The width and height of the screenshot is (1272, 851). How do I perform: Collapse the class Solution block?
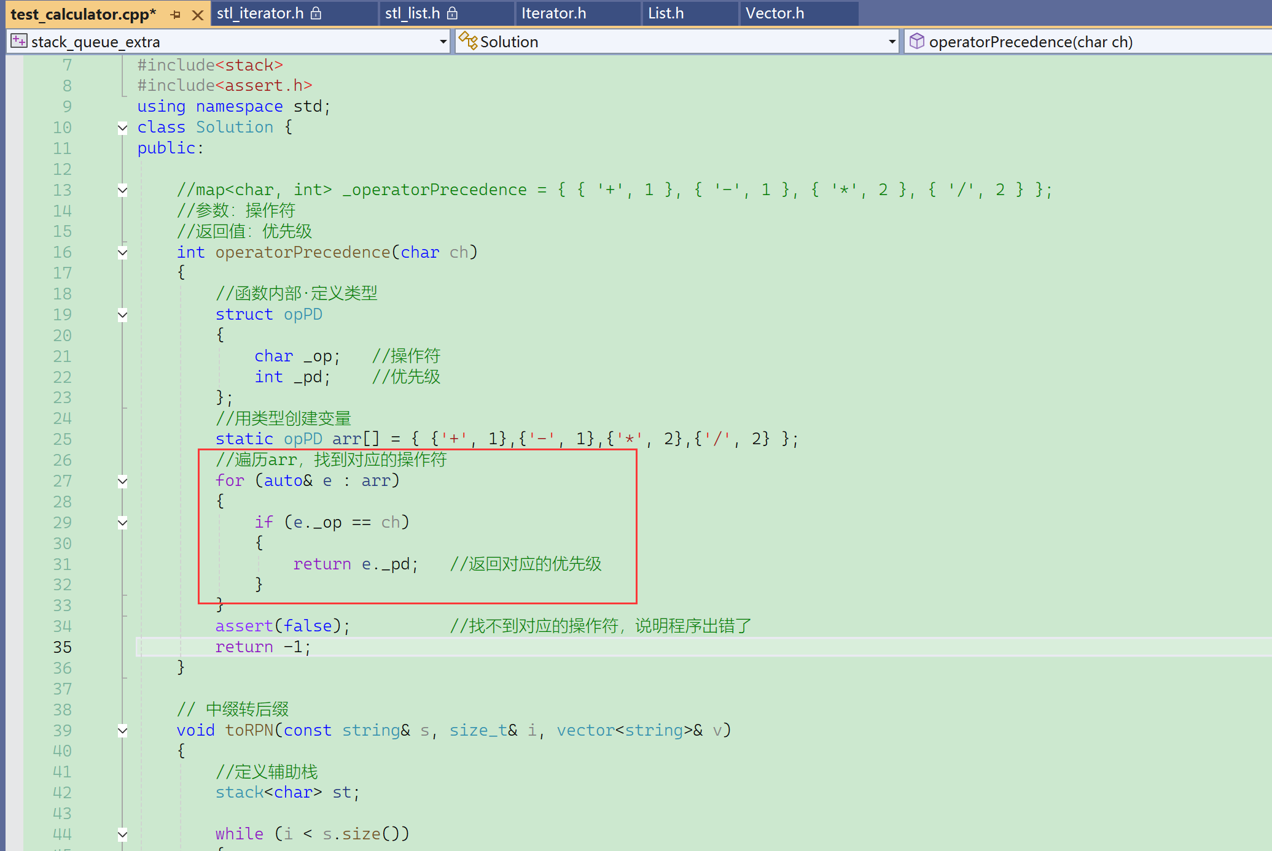coord(122,128)
